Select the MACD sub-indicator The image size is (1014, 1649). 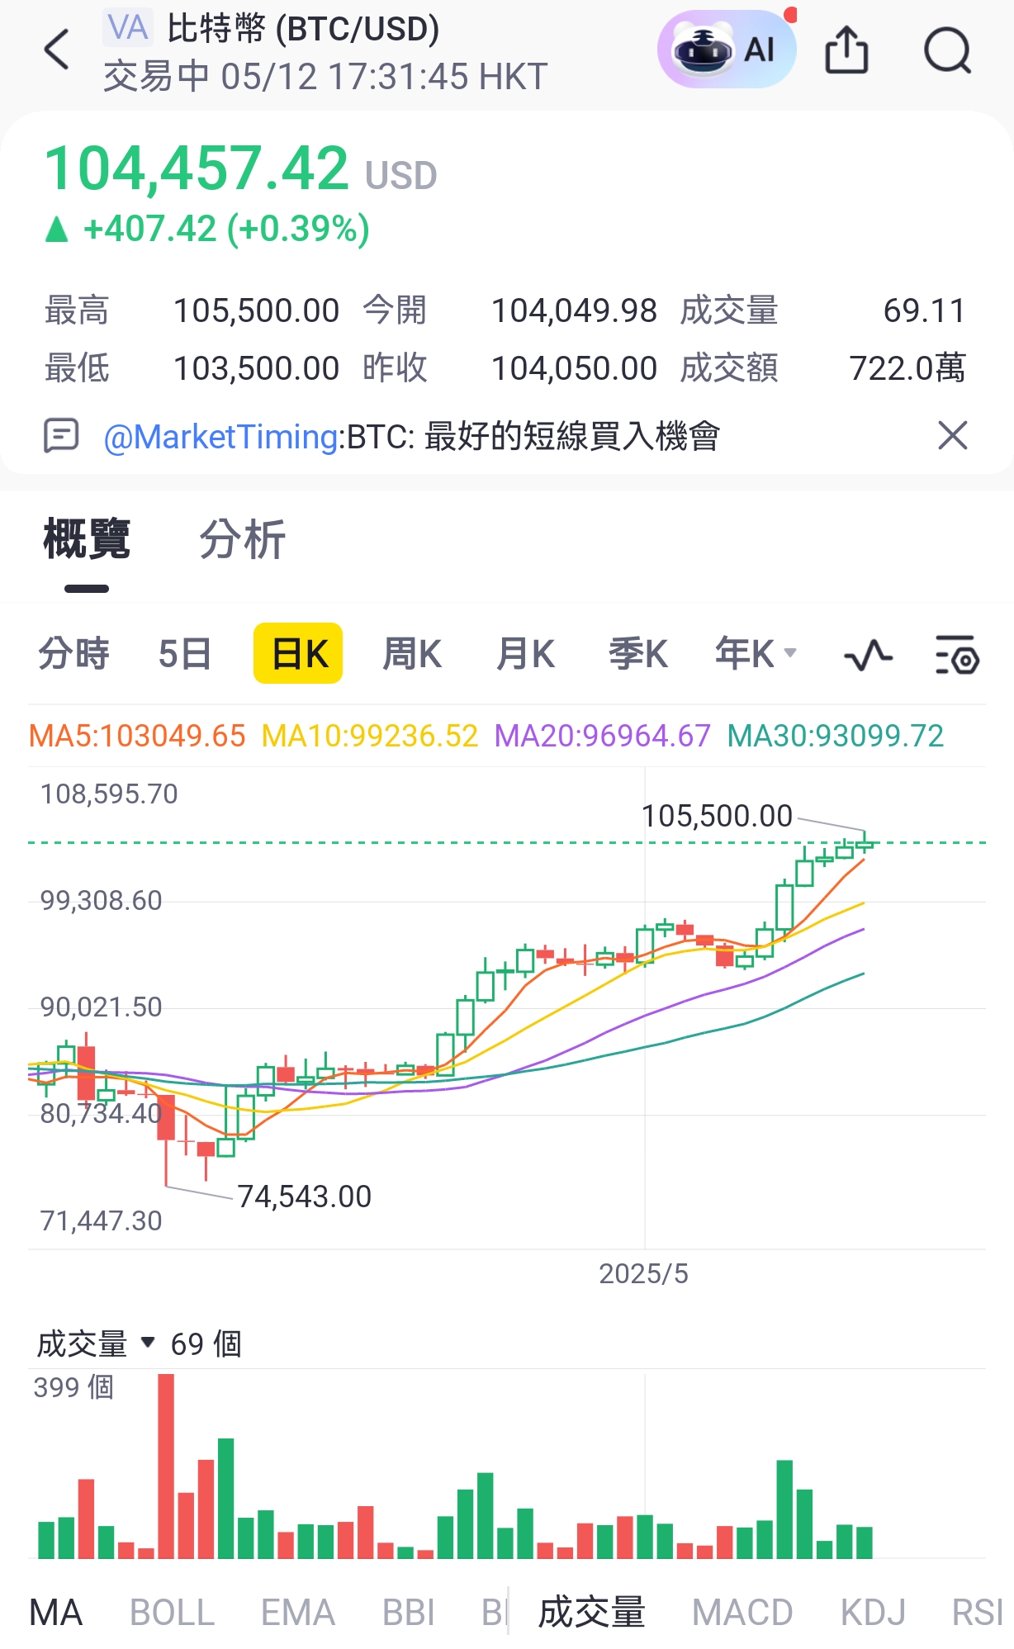tap(742, 1612)
